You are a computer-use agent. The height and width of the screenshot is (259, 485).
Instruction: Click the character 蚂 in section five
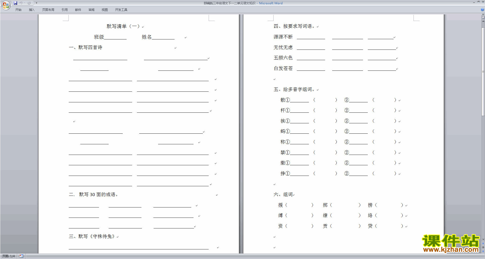283,131
